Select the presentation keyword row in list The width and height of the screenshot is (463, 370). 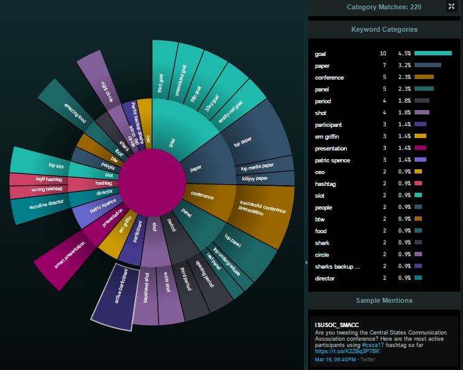pyautogui.click(x=383, y=148)
